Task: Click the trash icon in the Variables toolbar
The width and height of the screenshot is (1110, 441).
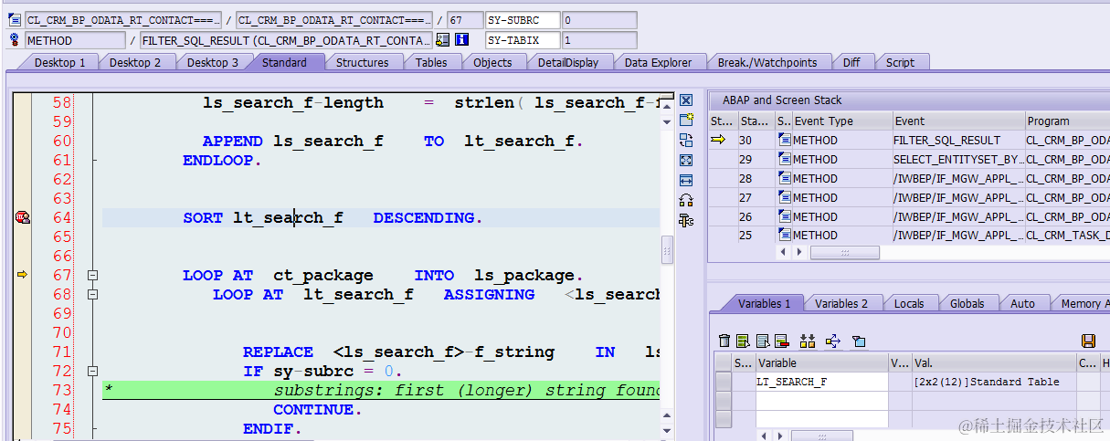Action: (724, 341)
